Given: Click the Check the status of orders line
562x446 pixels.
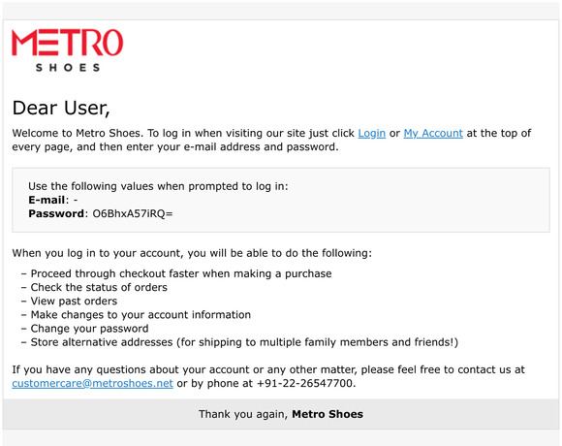Looking at the screenshot, I should pos(94,288).
